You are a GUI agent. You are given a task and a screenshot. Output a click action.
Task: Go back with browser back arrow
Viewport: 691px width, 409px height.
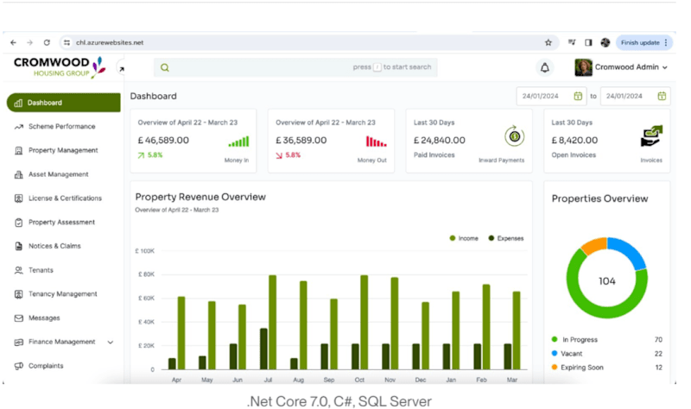coord(13,42)
